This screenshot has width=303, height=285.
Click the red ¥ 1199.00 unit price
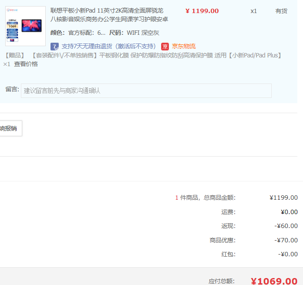202,11
